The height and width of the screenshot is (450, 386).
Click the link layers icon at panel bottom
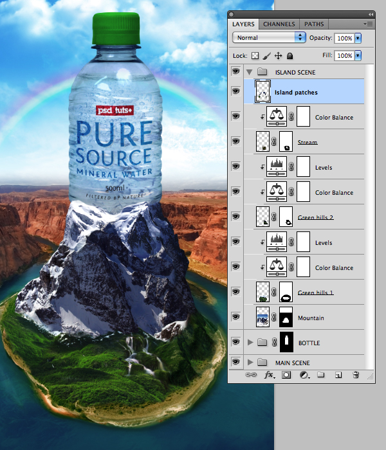[x=251, y=375]
